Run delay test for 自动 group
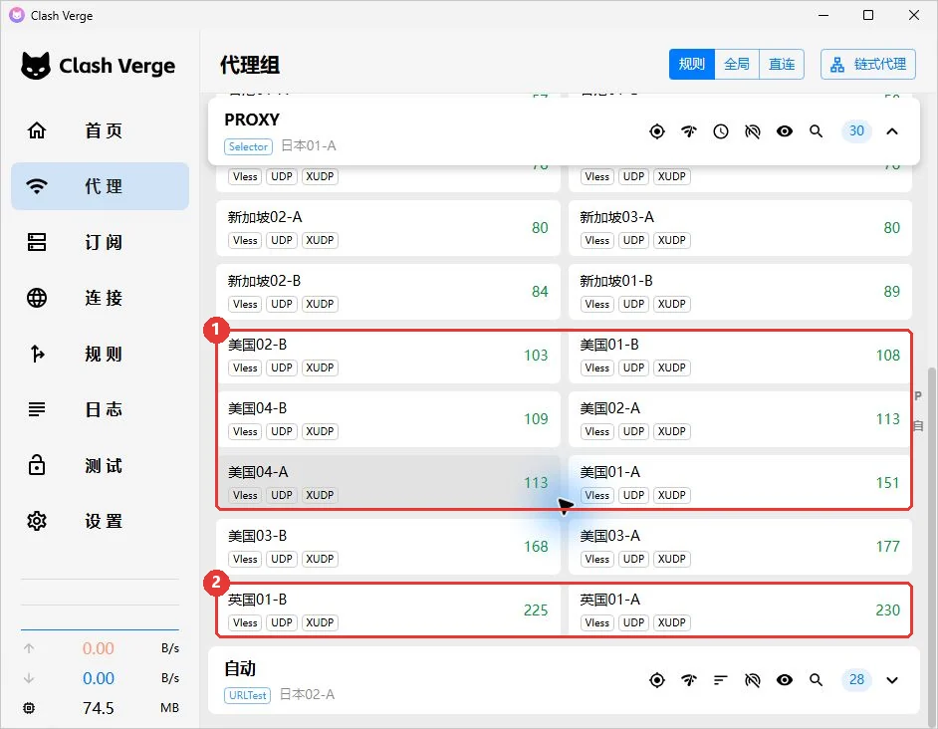 click(689, 680)
